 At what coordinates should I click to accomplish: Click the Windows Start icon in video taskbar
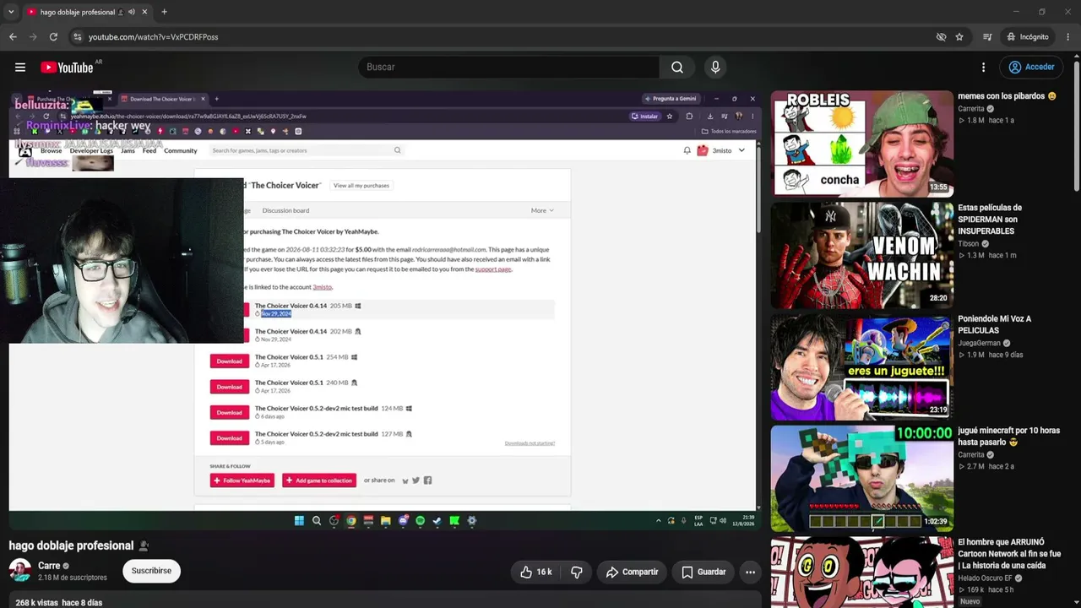point(299,521)
